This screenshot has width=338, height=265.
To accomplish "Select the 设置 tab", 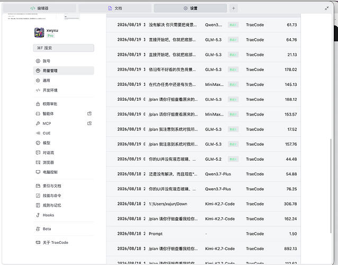I will coord(191,8).
